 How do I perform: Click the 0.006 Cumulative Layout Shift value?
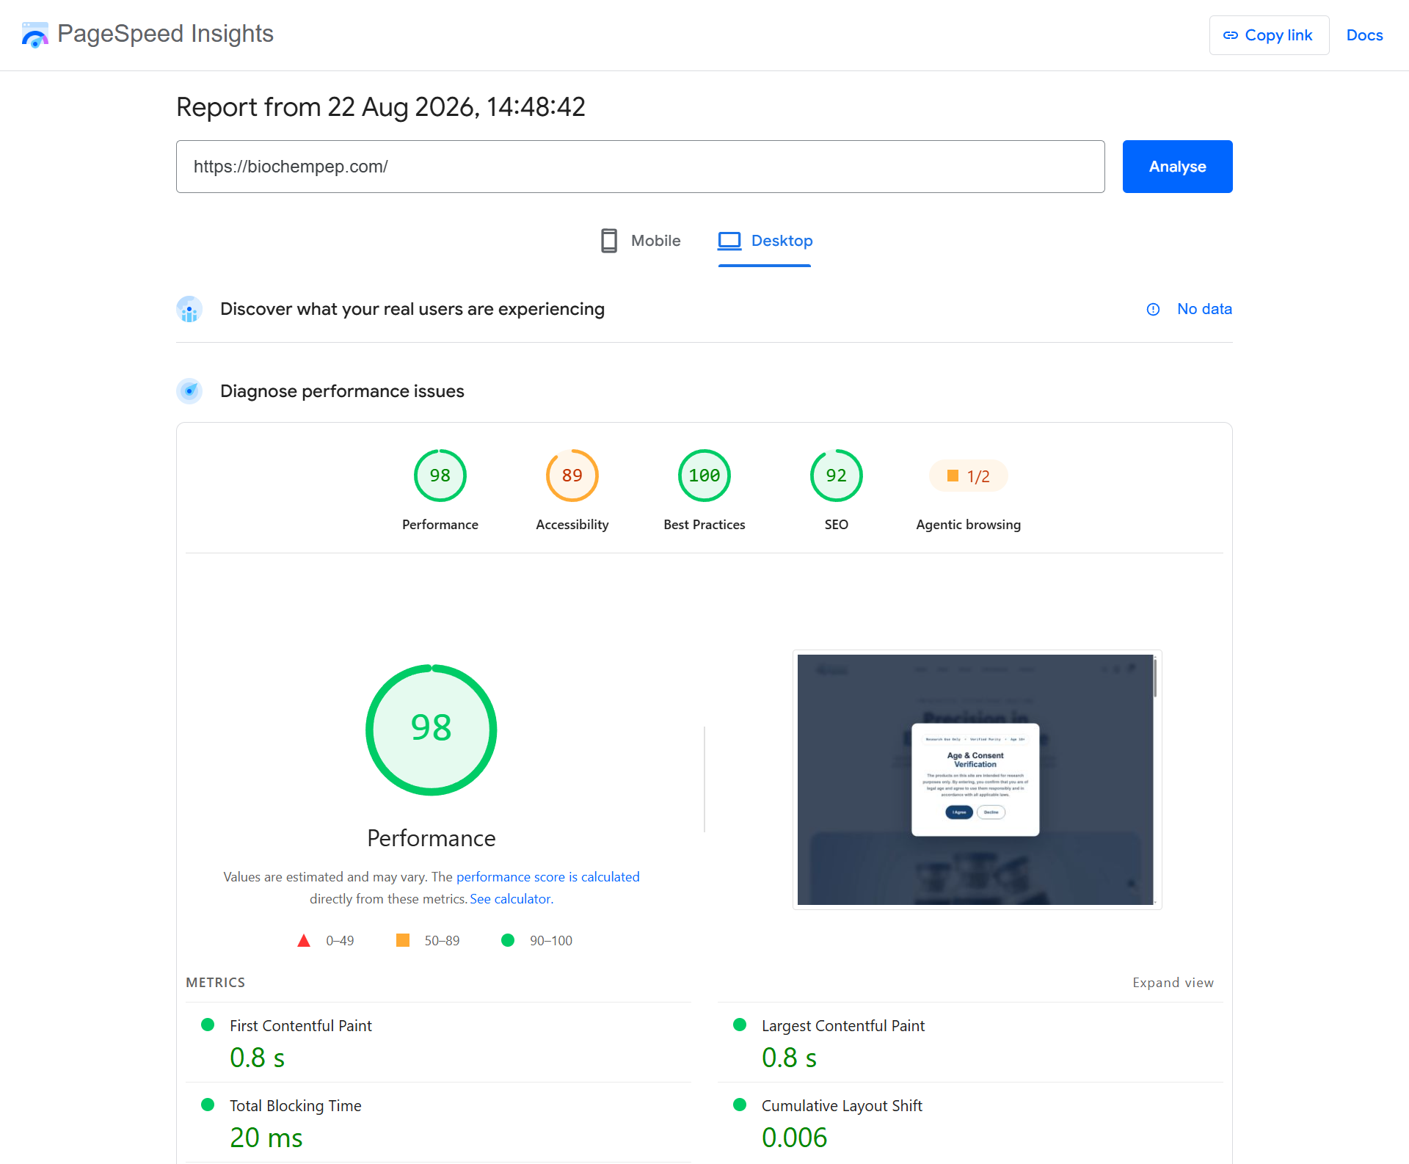point(795,1138)
